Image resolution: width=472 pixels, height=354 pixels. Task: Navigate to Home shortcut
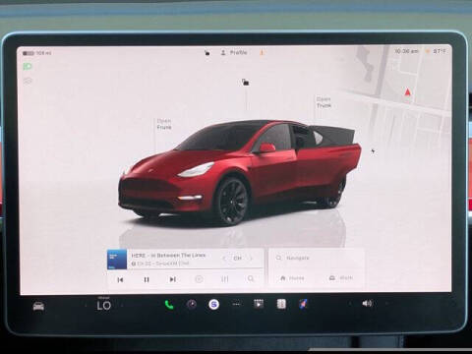(x=292, y=278)
